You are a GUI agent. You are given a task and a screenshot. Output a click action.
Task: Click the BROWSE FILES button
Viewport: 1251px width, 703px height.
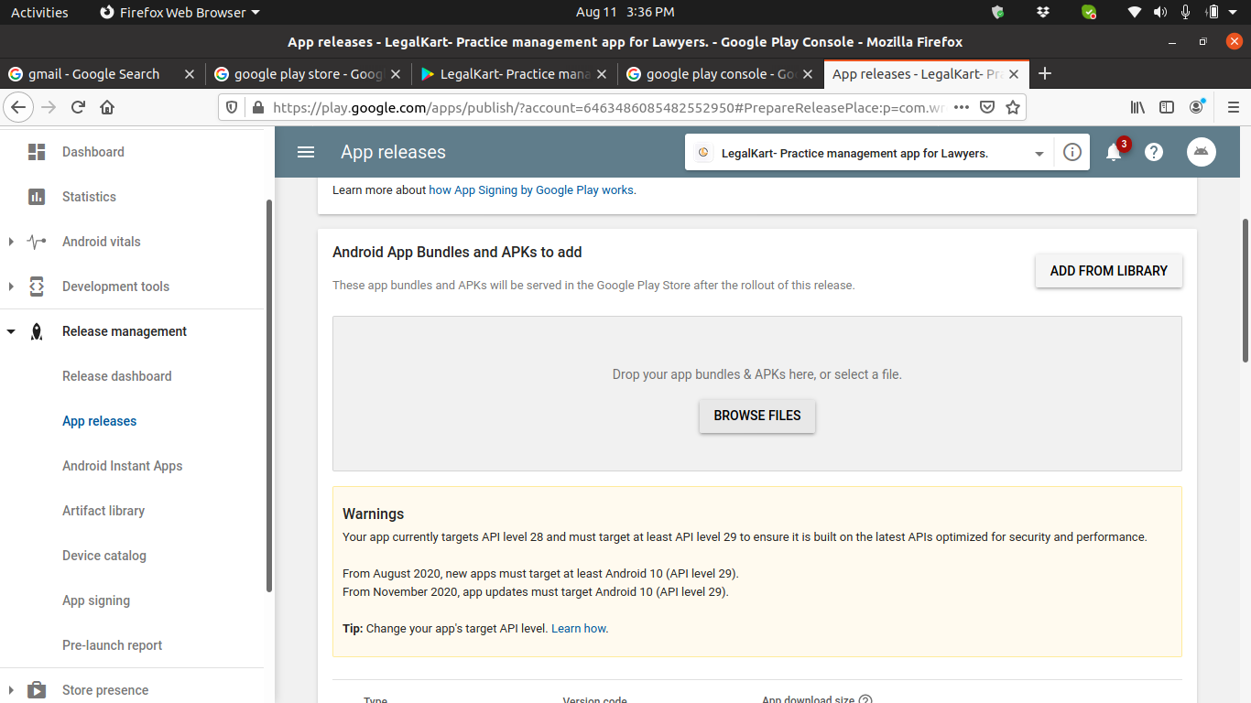(x=757, y=416)
